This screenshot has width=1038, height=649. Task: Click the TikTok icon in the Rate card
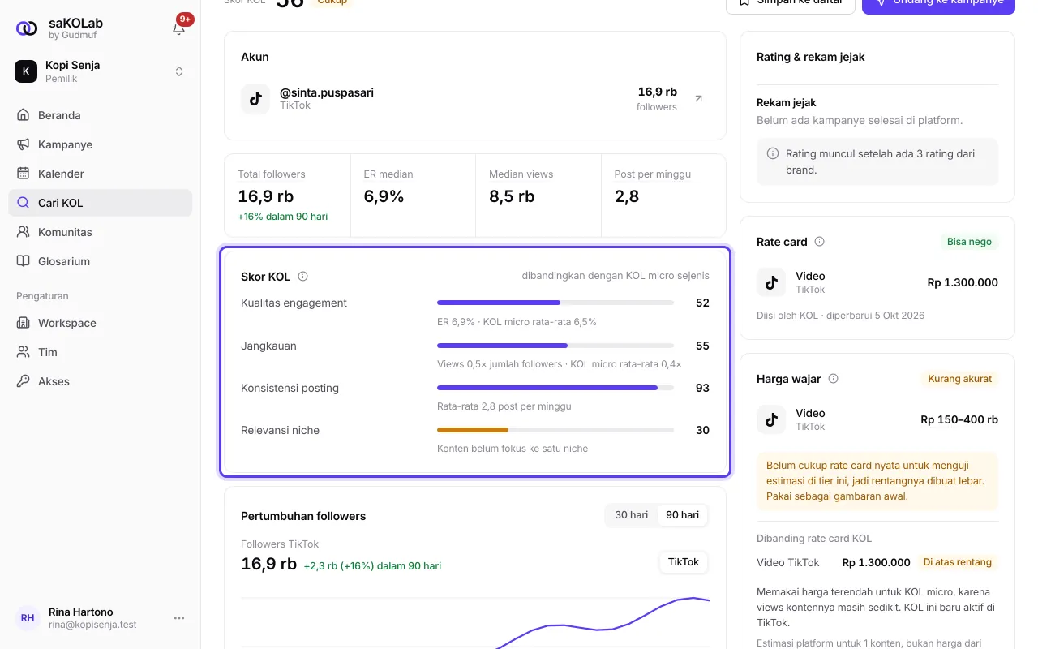pos(771,282)
